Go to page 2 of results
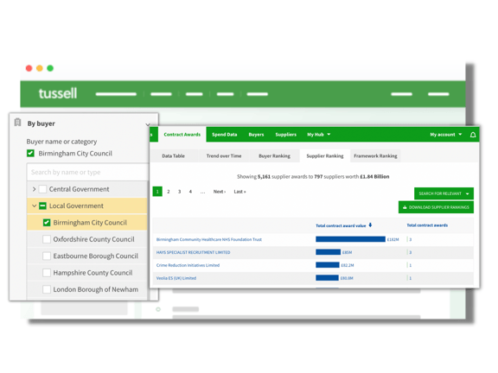The width and height of the screenshot is (498, 373). [x=169, y=192]
